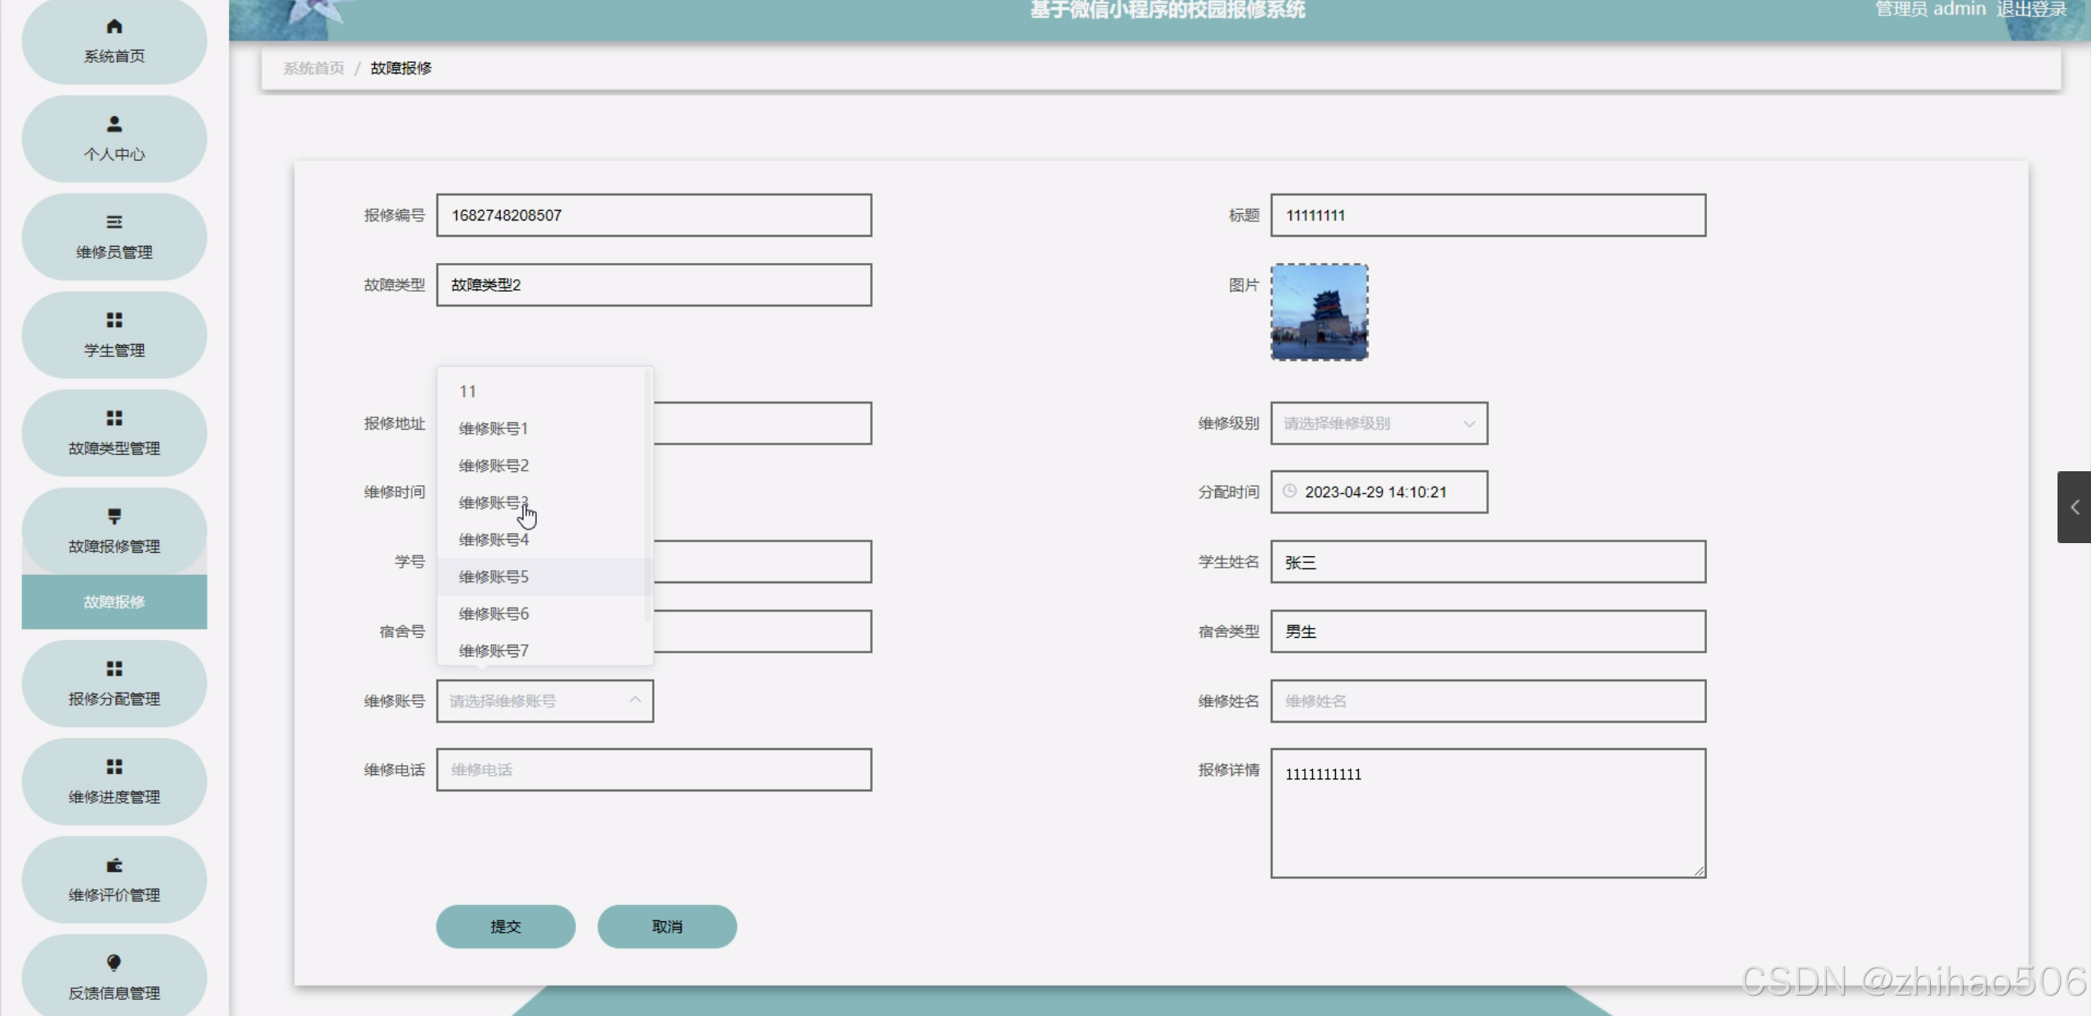Open 维修评价管理 via the wallet icon

tap(114, 865)
